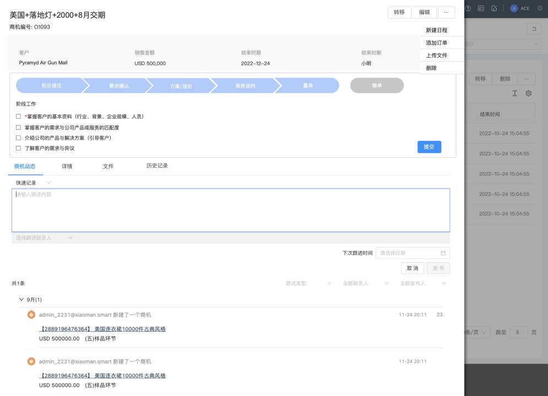Switch to the 历史记录 tab
The image size is (548, 396).
(157, 166)
